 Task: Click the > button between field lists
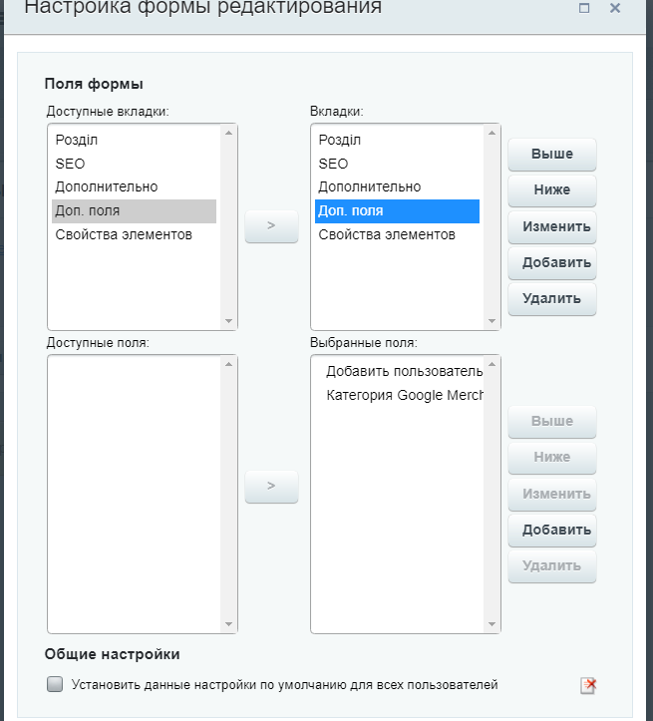[x=271, y=486]
